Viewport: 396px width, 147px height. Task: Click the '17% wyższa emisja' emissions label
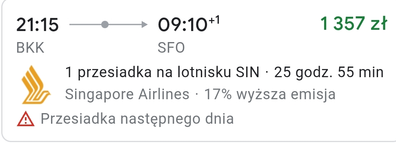270,94
